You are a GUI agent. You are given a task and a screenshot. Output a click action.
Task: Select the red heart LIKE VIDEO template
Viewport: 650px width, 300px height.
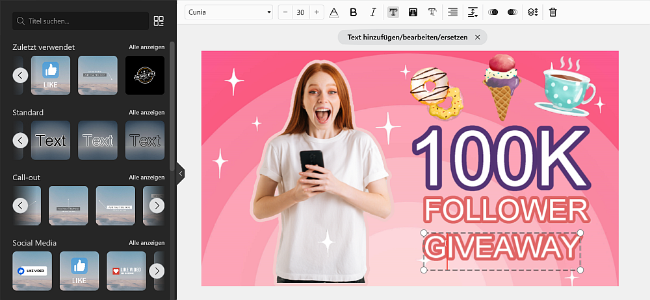[x=127, y=271]
